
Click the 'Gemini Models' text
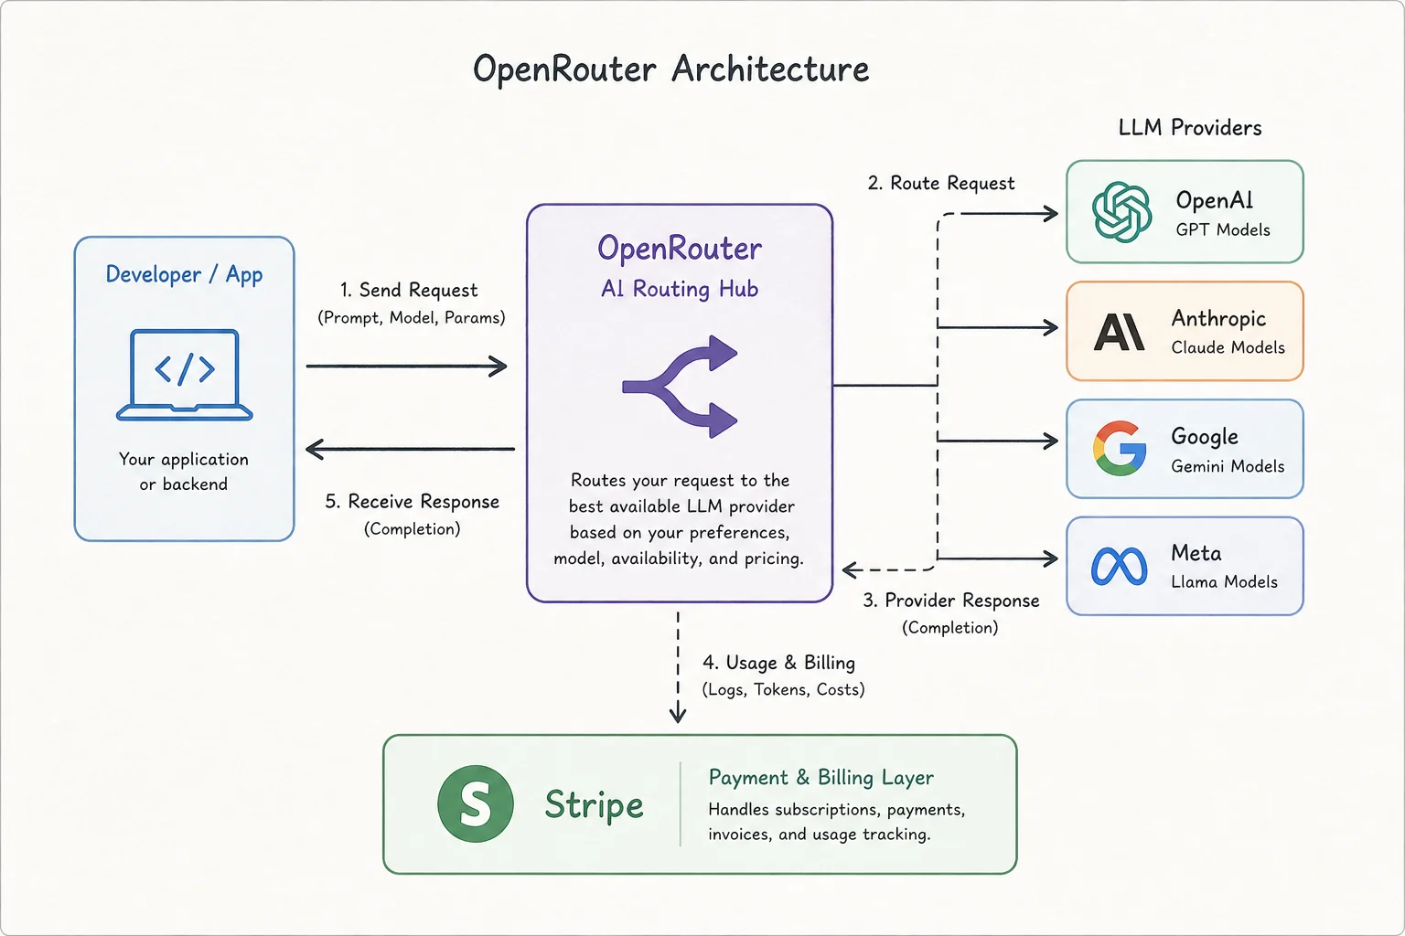(x=1228, y=466)
